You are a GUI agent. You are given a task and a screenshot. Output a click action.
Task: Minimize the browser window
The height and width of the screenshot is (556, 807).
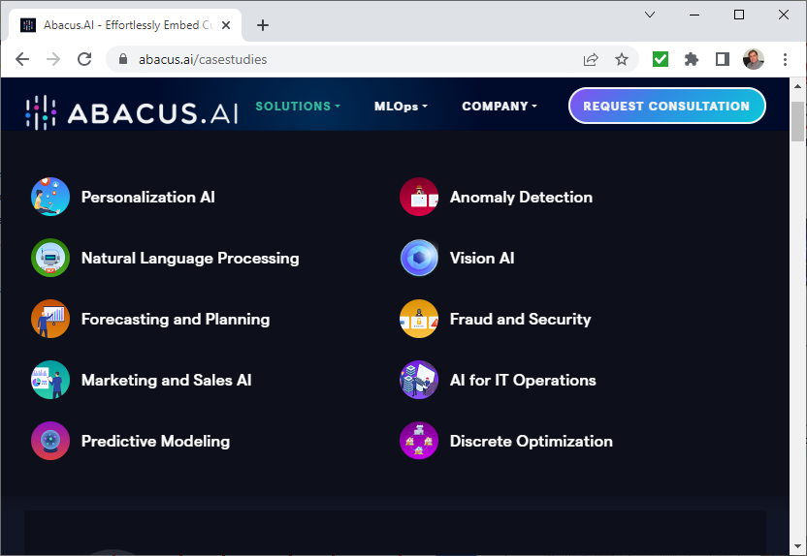694,15
